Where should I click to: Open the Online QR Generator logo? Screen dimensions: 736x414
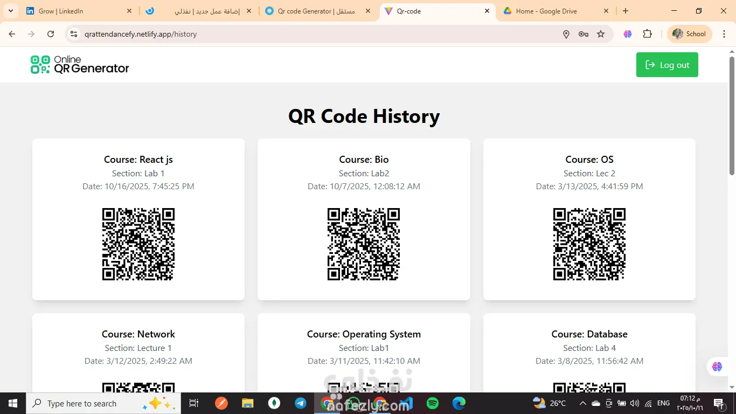[x=80, y=65]
